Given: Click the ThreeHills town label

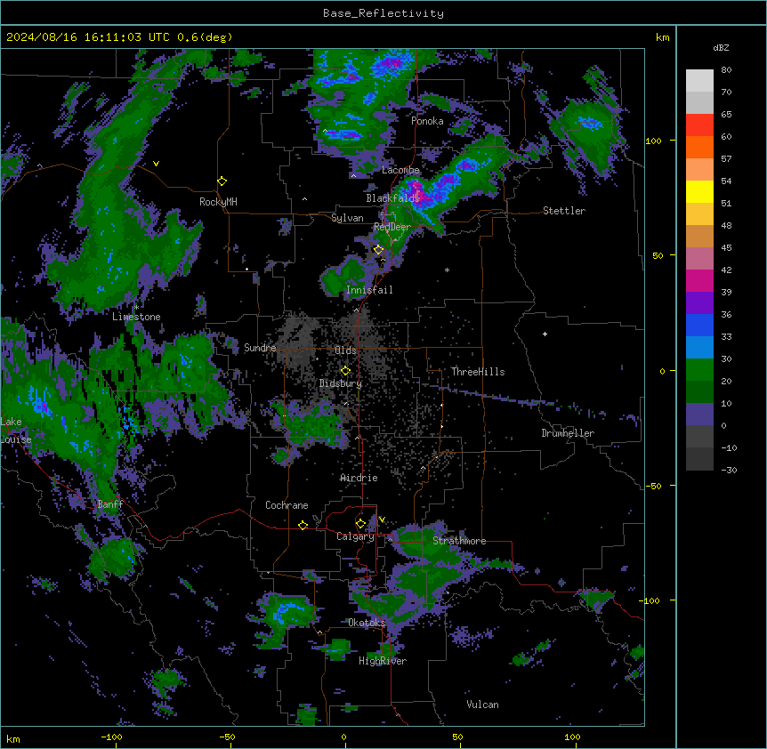Looking at the screenshot, I should click(478, 372).
